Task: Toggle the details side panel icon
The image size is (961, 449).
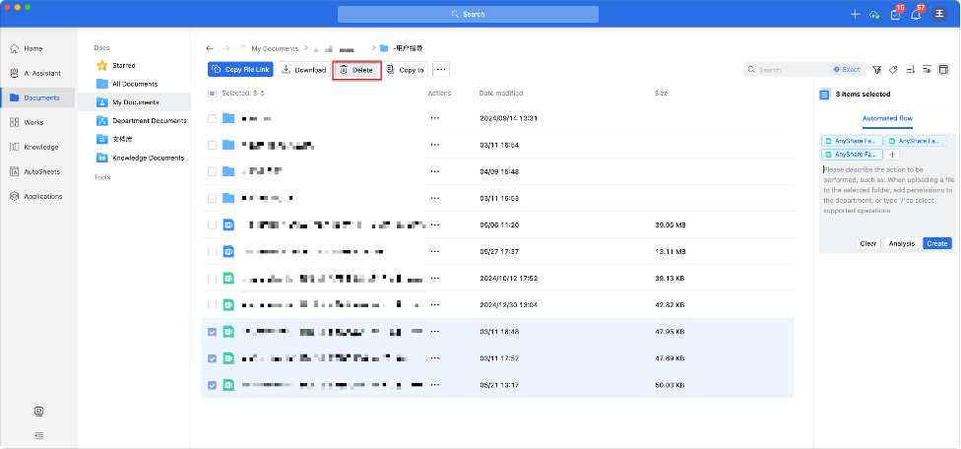Action: (x=943, y=70)
